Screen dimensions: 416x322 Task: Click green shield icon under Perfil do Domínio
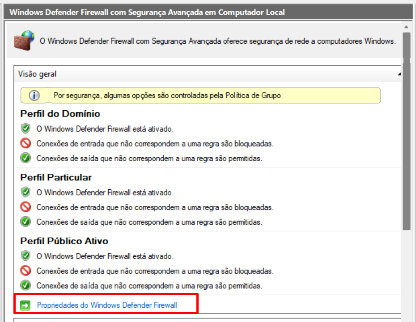pos(25,129)
